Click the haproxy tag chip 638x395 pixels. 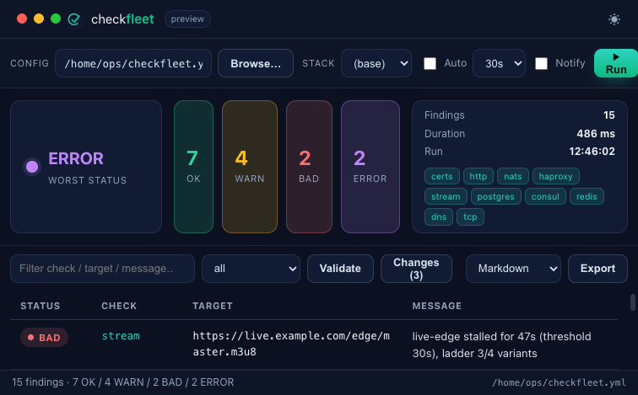pos(556,176)
